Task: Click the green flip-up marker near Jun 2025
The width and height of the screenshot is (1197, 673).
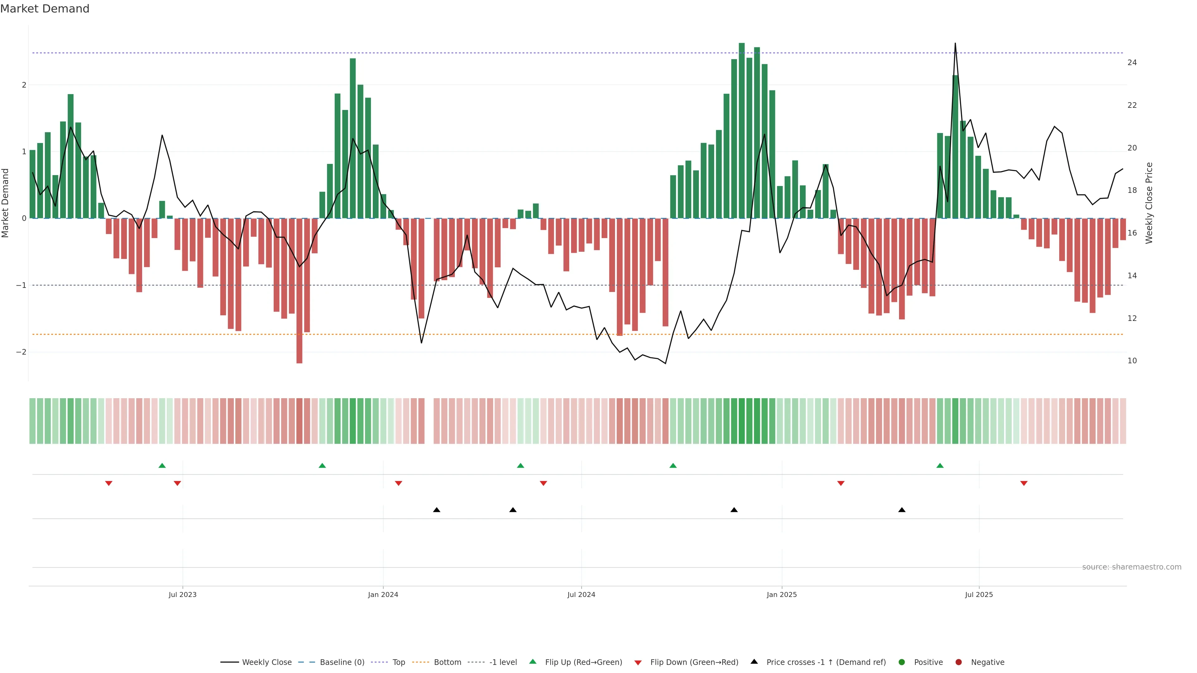Action: click(x=940, y=465)
